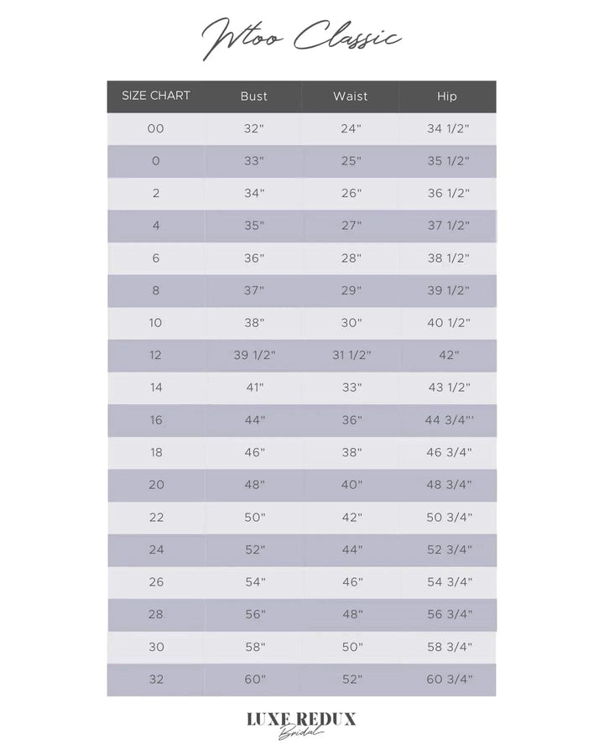Click the bust value for size 8
The width and height of the screenshot is (604, 755).
point(253,290)
